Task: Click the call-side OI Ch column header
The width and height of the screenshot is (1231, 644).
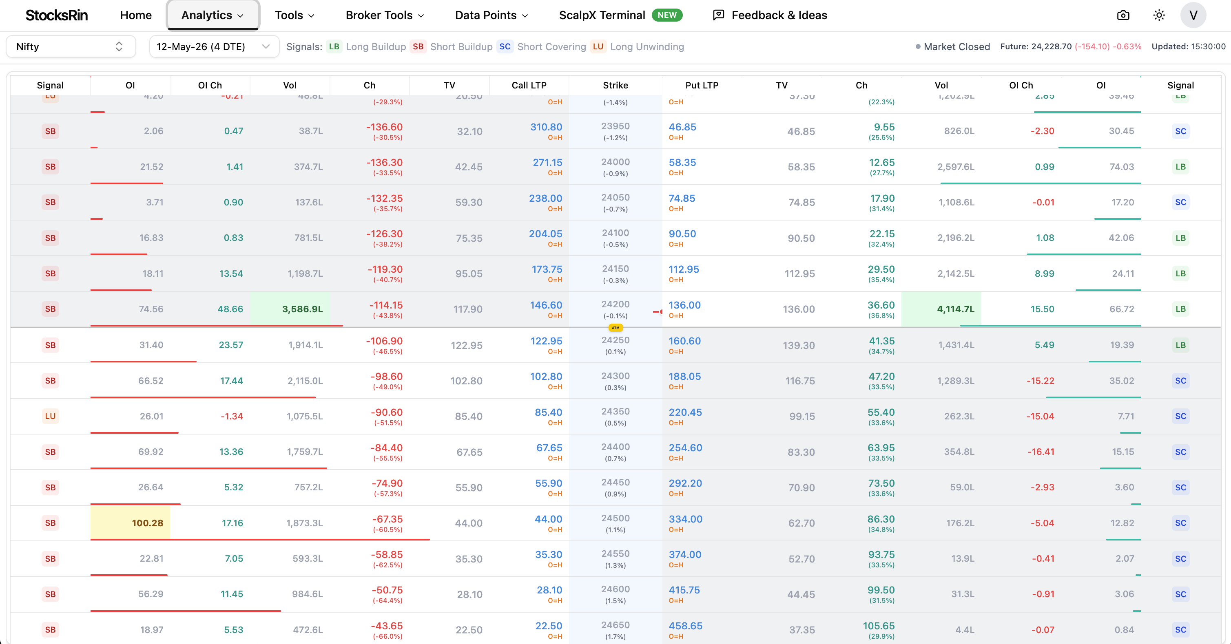Action: [210, 85]
